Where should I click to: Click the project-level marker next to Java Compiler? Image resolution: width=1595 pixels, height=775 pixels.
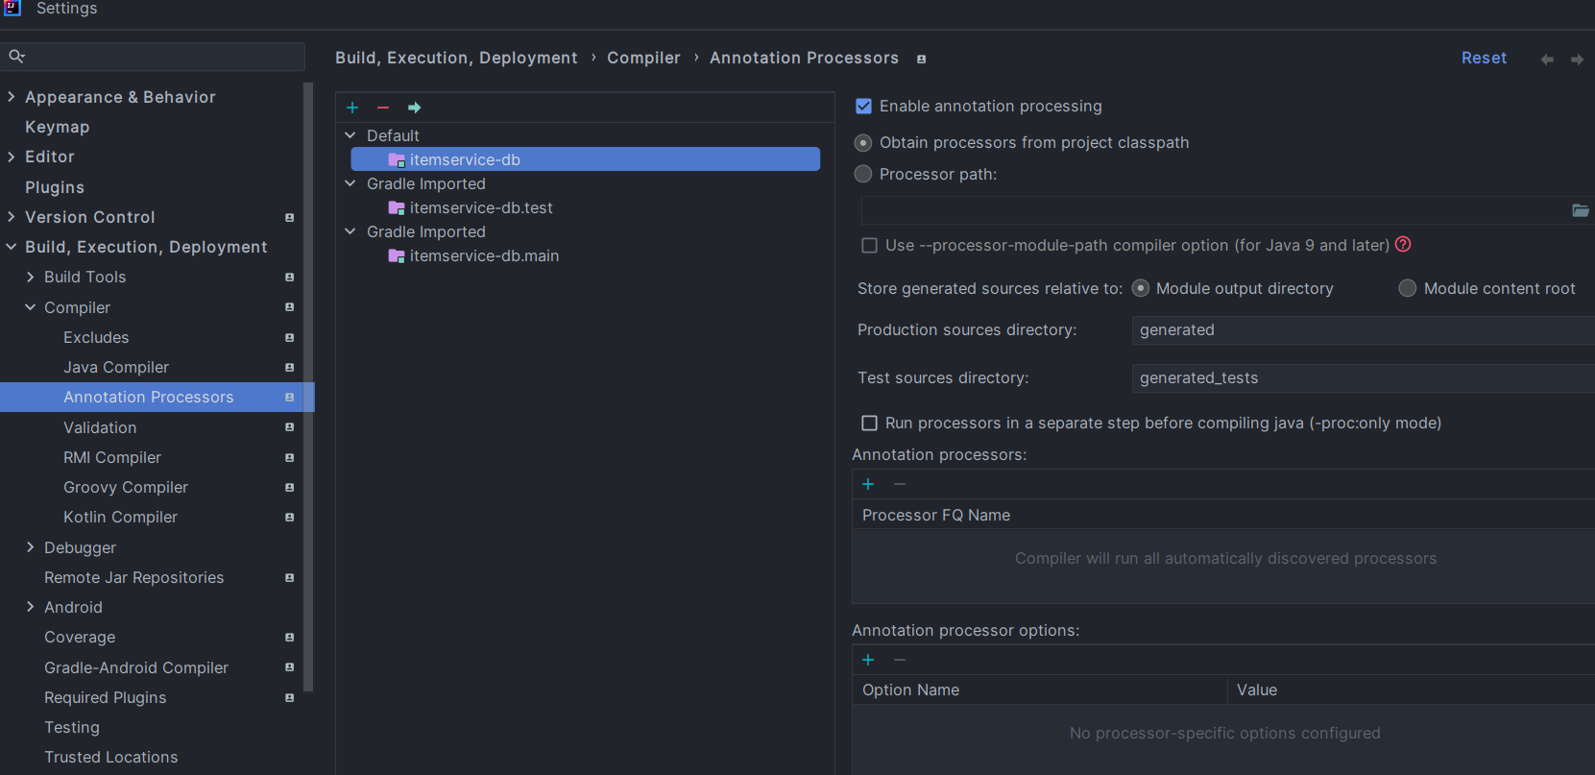(289, 368)
